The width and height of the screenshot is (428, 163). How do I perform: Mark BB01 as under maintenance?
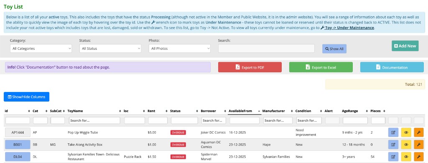(418, 145)
